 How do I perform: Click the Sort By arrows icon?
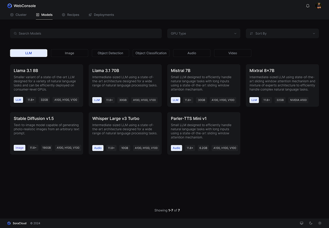251,33
